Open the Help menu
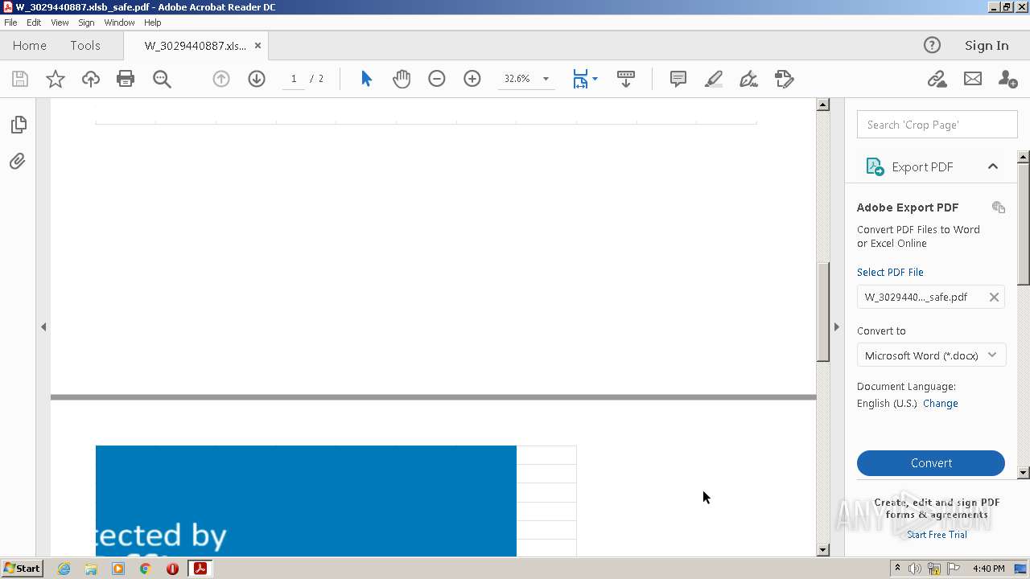The height and width of the screenshot is (579, 1030). click(x=152, y=23)
